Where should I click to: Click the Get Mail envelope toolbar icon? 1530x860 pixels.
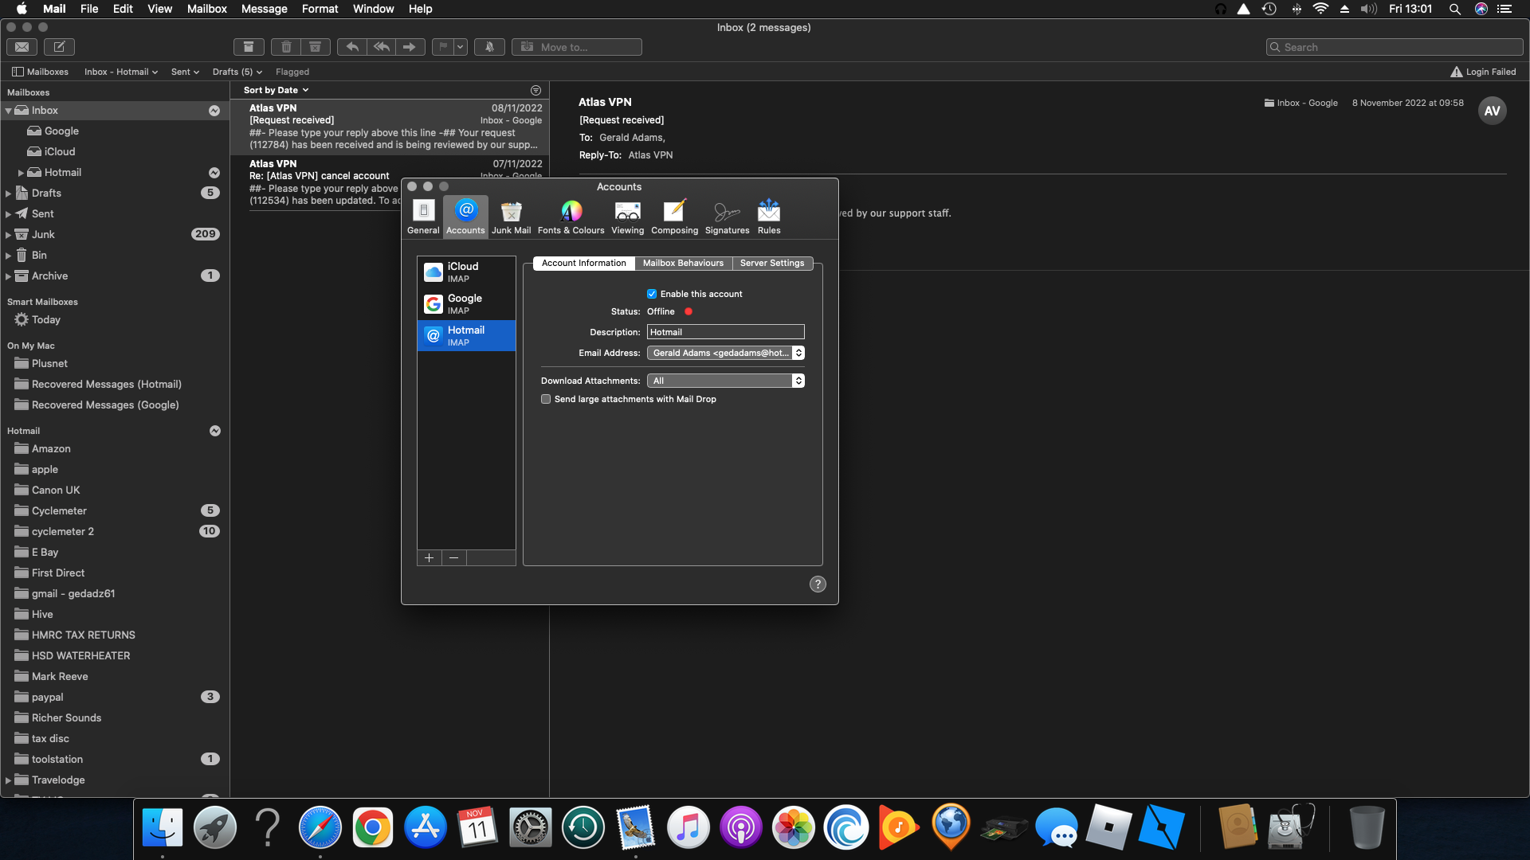(22, 47)
